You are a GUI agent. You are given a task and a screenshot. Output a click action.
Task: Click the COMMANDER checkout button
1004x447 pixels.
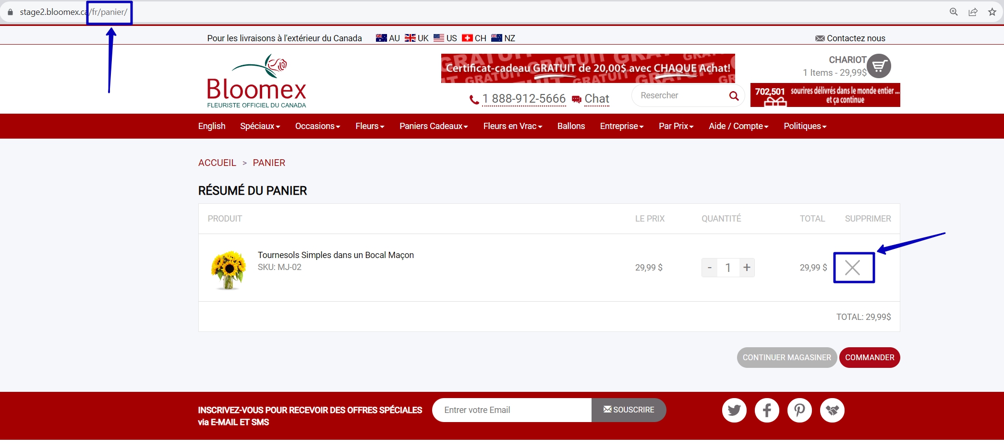[870, 358]
